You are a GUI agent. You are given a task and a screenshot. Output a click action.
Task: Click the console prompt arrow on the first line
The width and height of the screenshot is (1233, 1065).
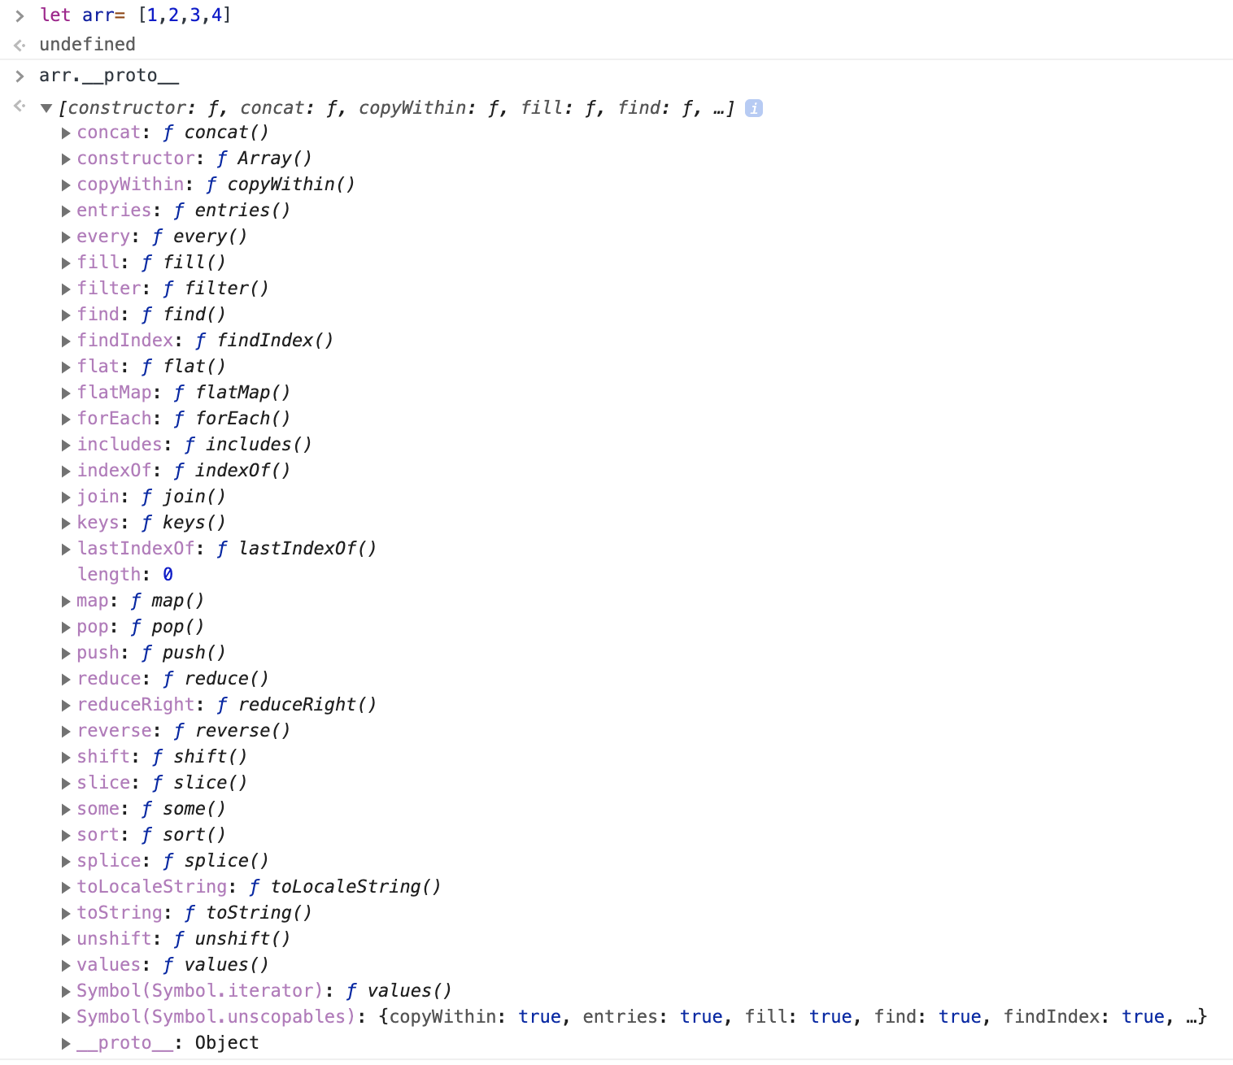(20, 15)
